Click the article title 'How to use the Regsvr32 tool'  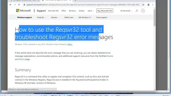(x=64, y=33)
